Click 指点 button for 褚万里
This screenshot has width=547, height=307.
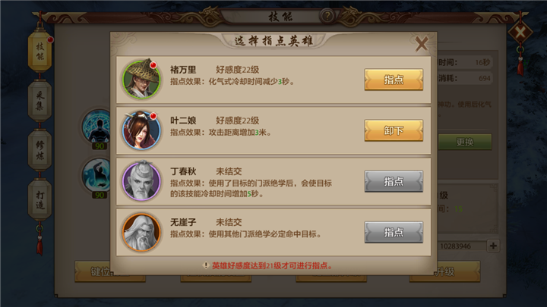point(394,80)
